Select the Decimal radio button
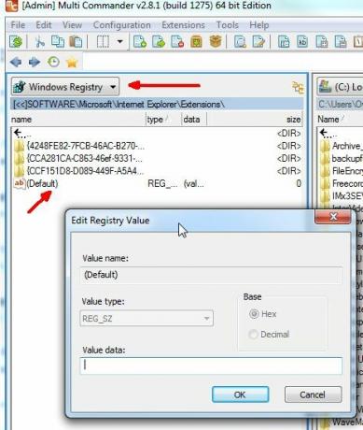 tap(253, 335)
